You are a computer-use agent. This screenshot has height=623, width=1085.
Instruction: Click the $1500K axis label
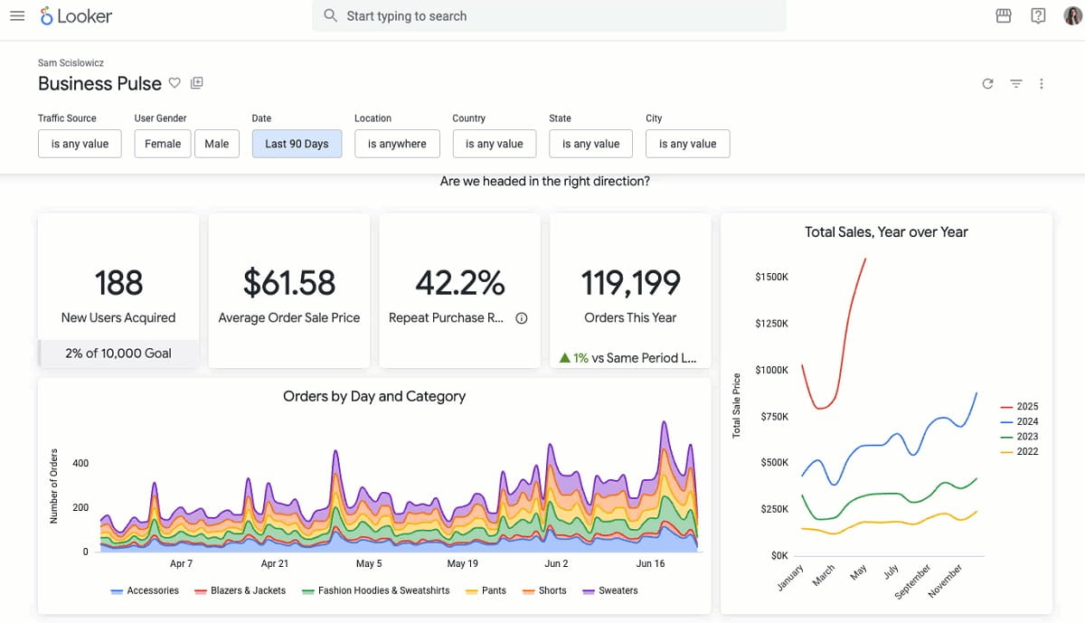pos(771,277)
